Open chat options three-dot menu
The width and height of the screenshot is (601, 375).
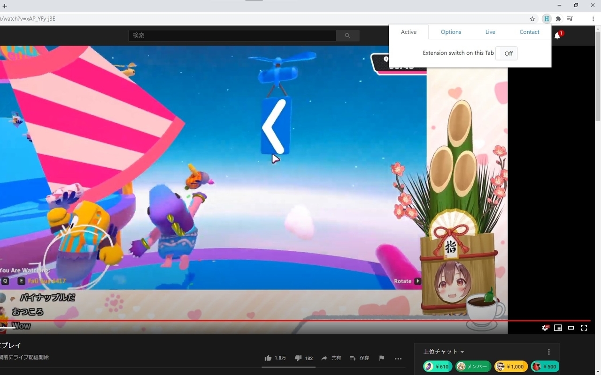[x=549, y=352]
